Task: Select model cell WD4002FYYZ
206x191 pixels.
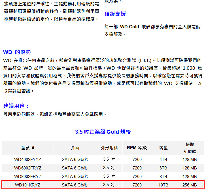Action: pyautogui.click(x=28, y=160)
